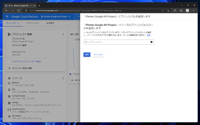
Task: Switch to the 推奨事項 tab
Action: [50, 23]
